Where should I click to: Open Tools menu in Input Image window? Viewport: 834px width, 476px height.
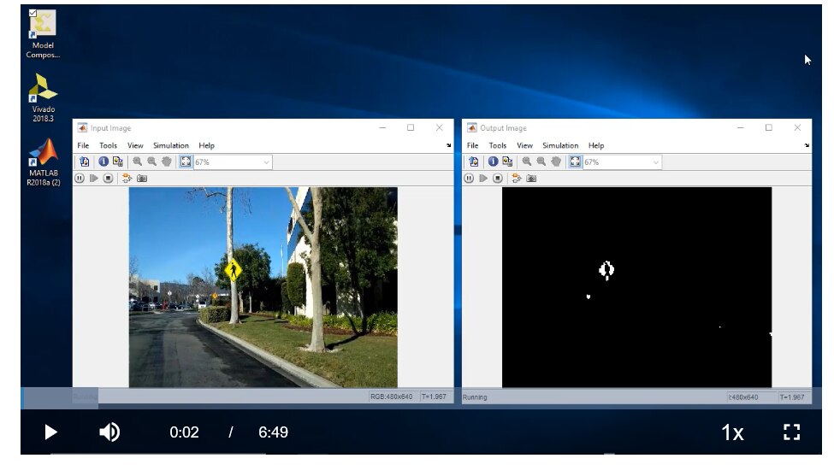[x=108, y=145]
